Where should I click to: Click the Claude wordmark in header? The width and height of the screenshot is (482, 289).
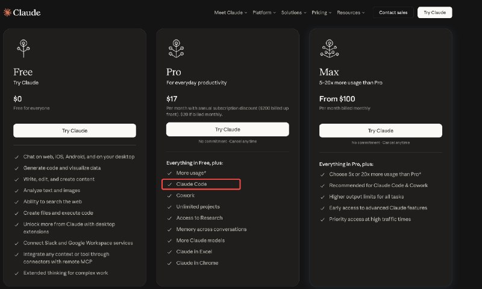[27, 13]
